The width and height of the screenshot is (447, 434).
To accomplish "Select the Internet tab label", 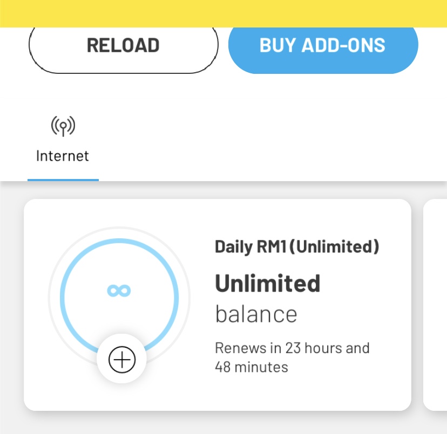I will point(63,156).
